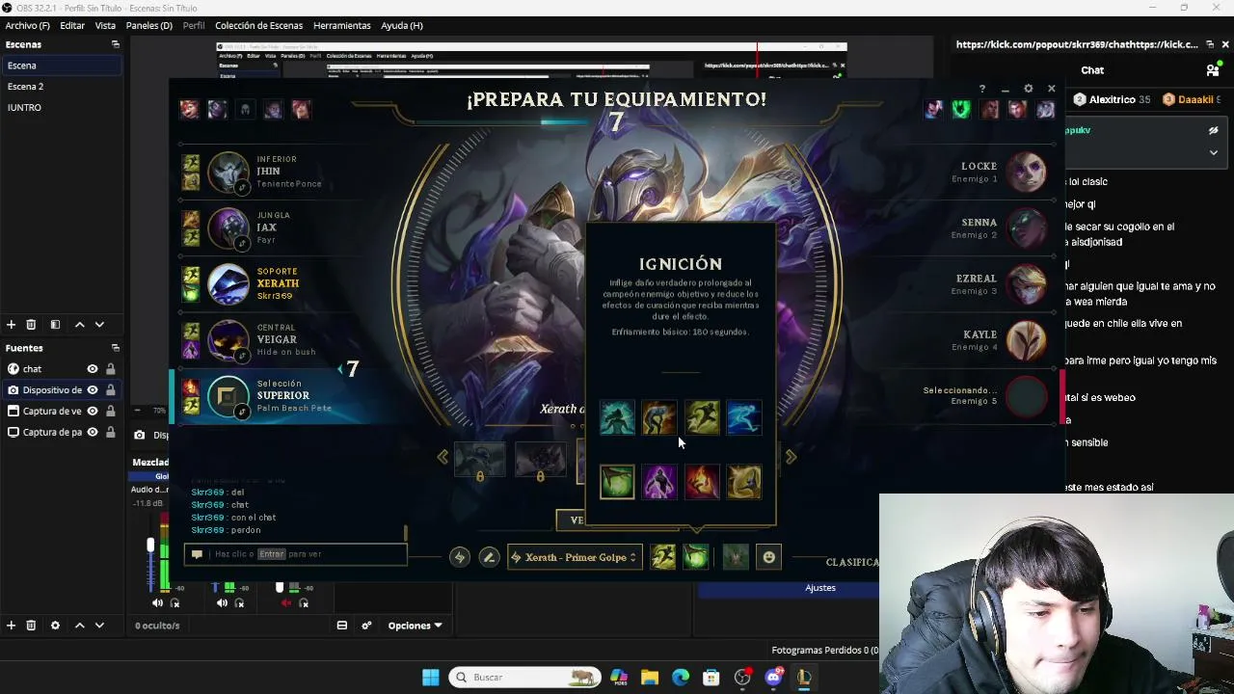Open scene filters icon in Escenas toolbar
The height and width of the screenshot is (694, 1234).
tap(55, 325)
